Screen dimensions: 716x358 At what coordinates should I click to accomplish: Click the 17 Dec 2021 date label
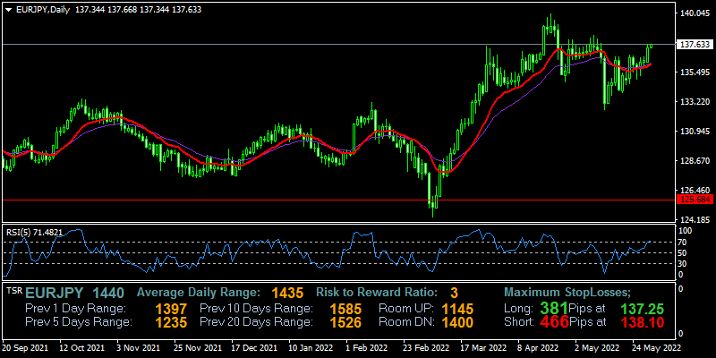[x=252, y=348]
